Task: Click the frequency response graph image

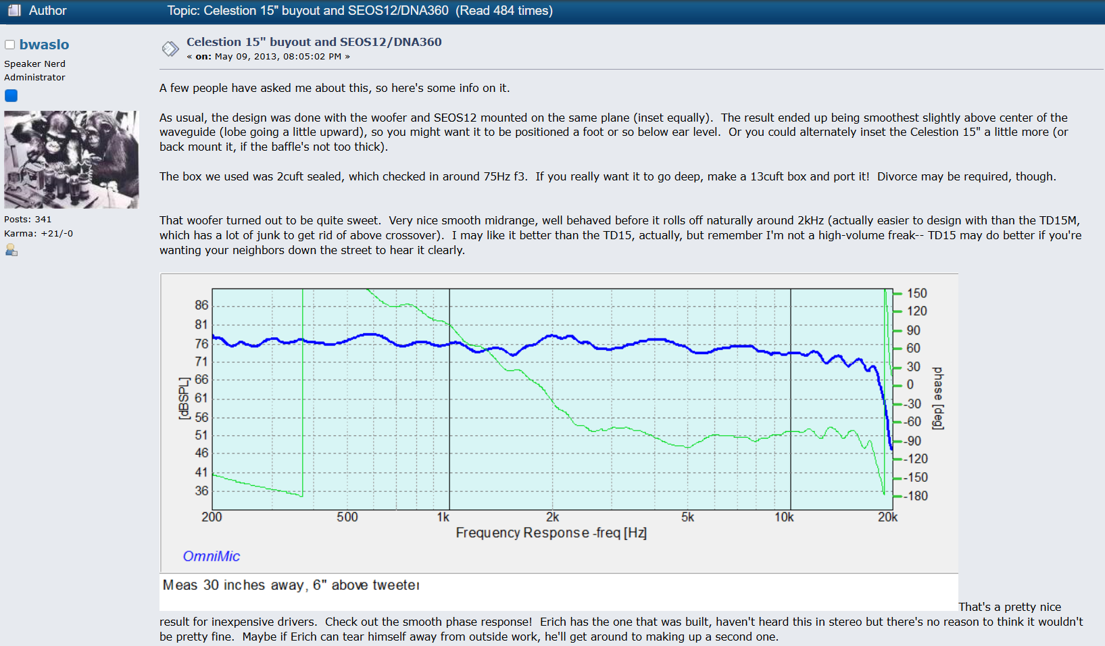Action: pyautogui.click(x=559, y=442)
